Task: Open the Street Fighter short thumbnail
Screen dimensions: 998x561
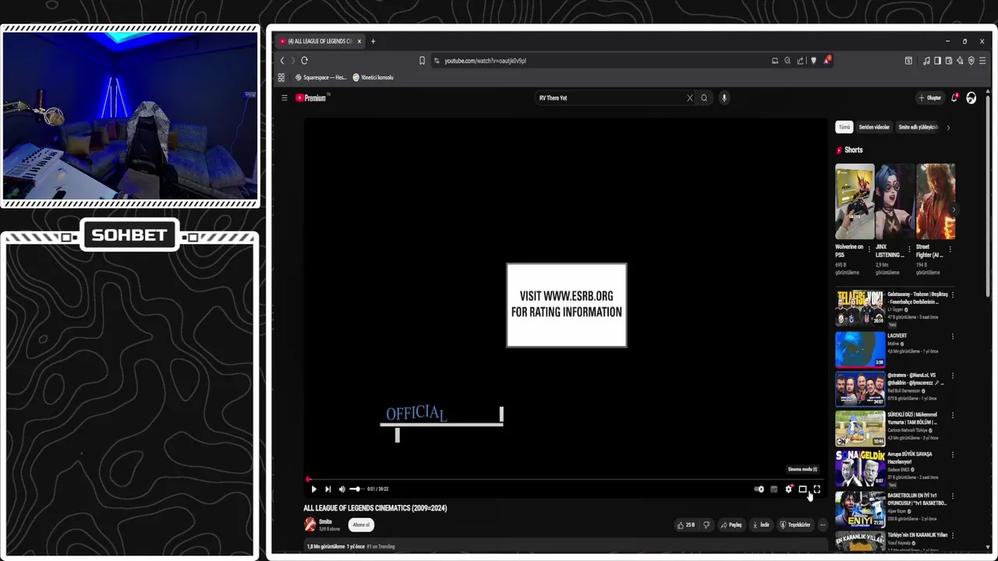Action: coord(935,201)
